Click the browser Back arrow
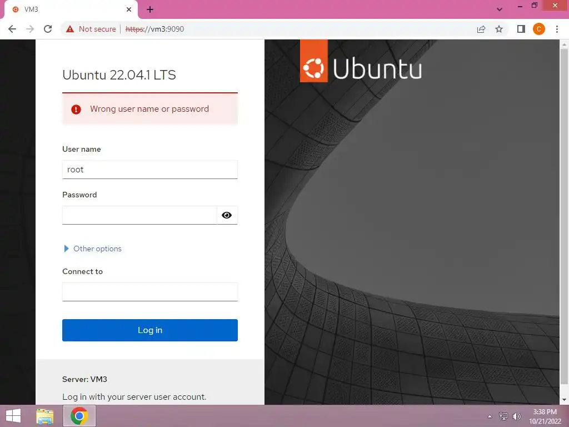This screenshot has width=569, height=427. (x=12, y=29)
